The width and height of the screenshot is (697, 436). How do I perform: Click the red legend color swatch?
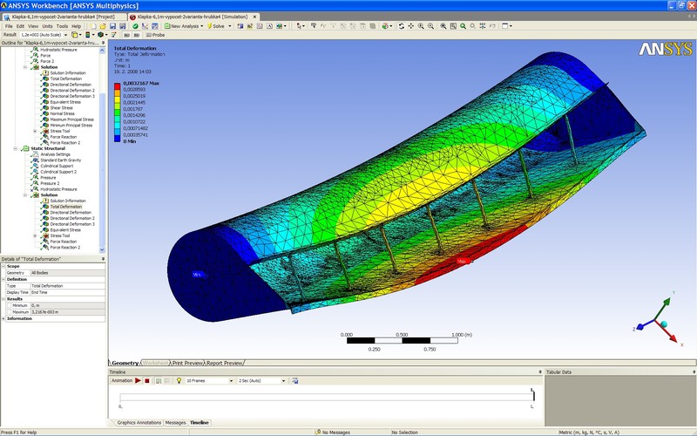click(118, 85)
